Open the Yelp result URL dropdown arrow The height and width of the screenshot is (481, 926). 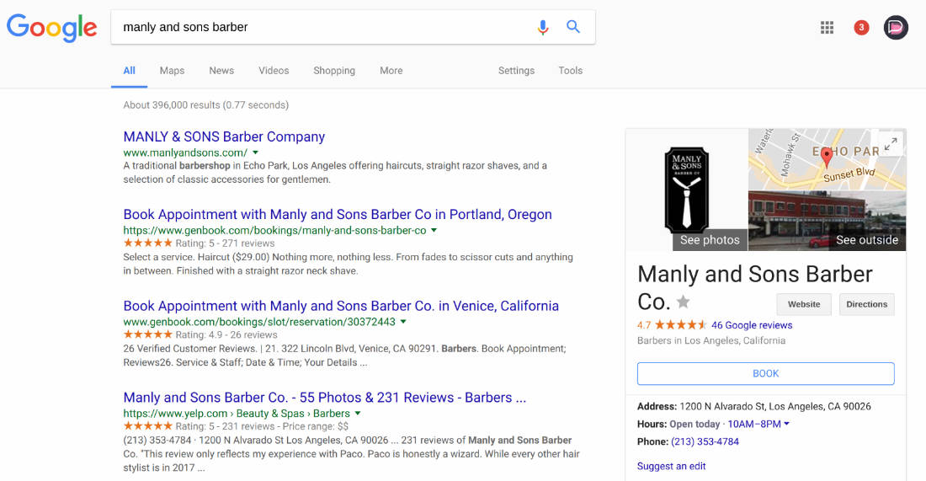click(358, 414)
